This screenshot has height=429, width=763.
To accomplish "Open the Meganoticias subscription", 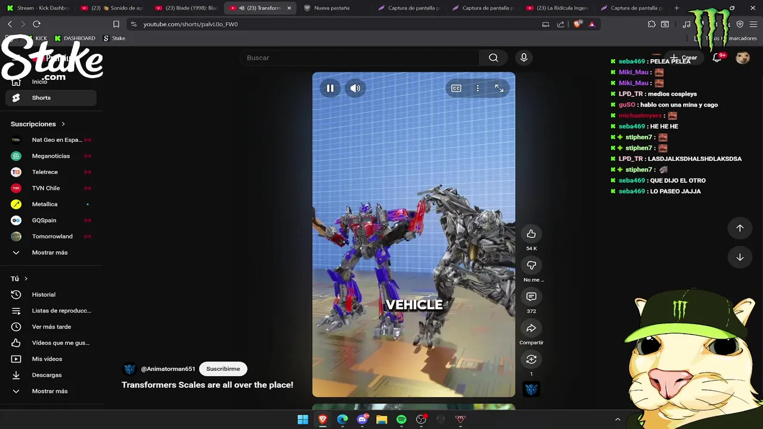I will (51, 156).
